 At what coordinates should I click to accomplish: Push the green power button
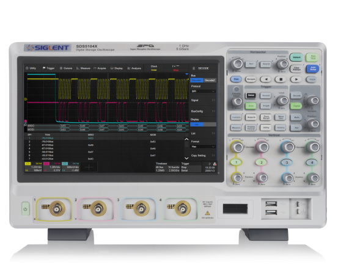[26, 208]
